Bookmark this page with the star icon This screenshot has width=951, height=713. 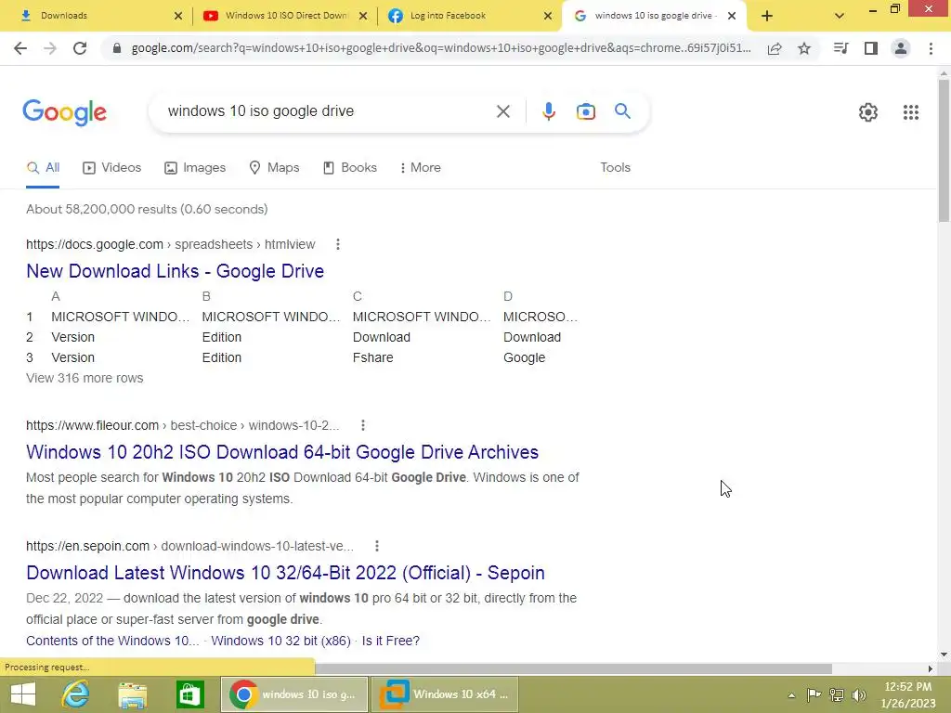[804, 48]
